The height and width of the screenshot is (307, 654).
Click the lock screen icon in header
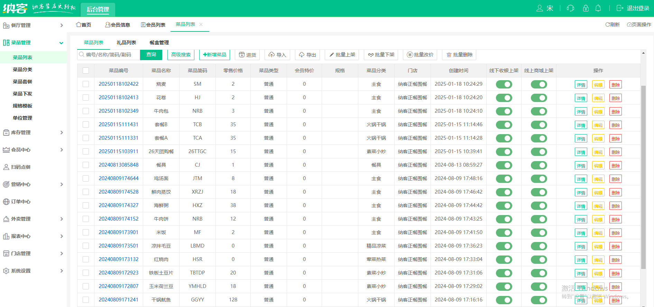pyautogui.click(x=586, y=8)
